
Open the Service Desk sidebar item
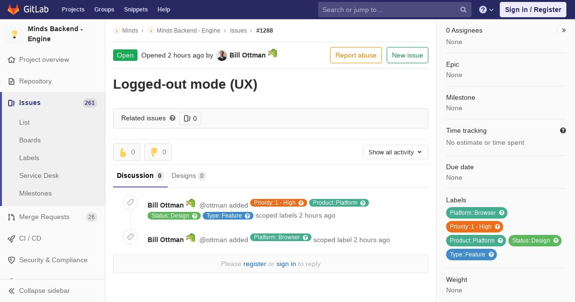(x=39, y=176)
